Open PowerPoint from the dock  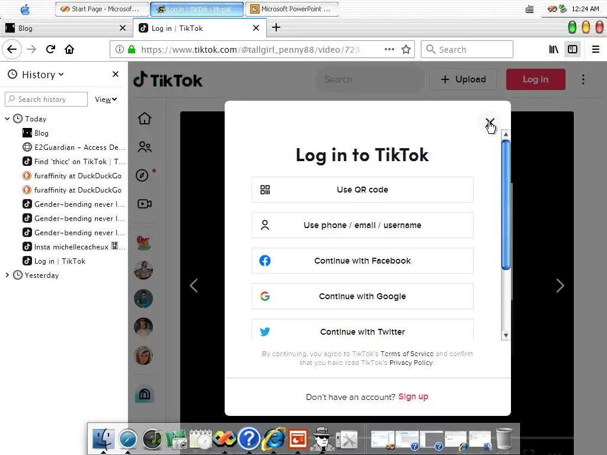[298, 439]
